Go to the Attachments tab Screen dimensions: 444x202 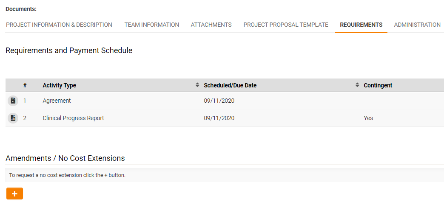(211, 25)
